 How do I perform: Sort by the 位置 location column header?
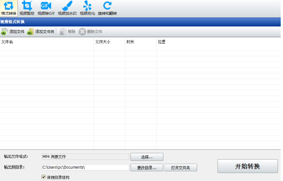[x=219, y=42]
